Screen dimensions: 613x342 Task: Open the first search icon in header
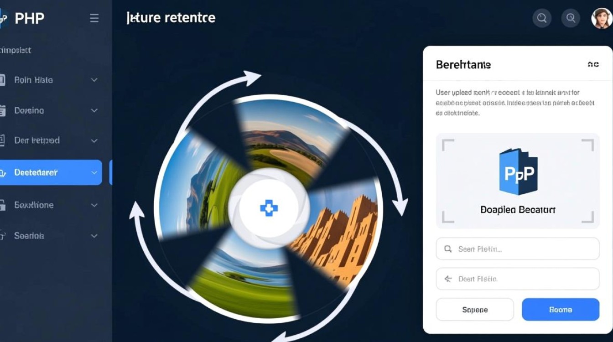tap(542, 18)
